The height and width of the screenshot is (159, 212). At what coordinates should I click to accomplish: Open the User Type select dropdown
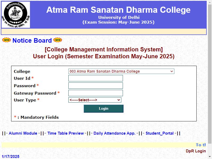95,100
